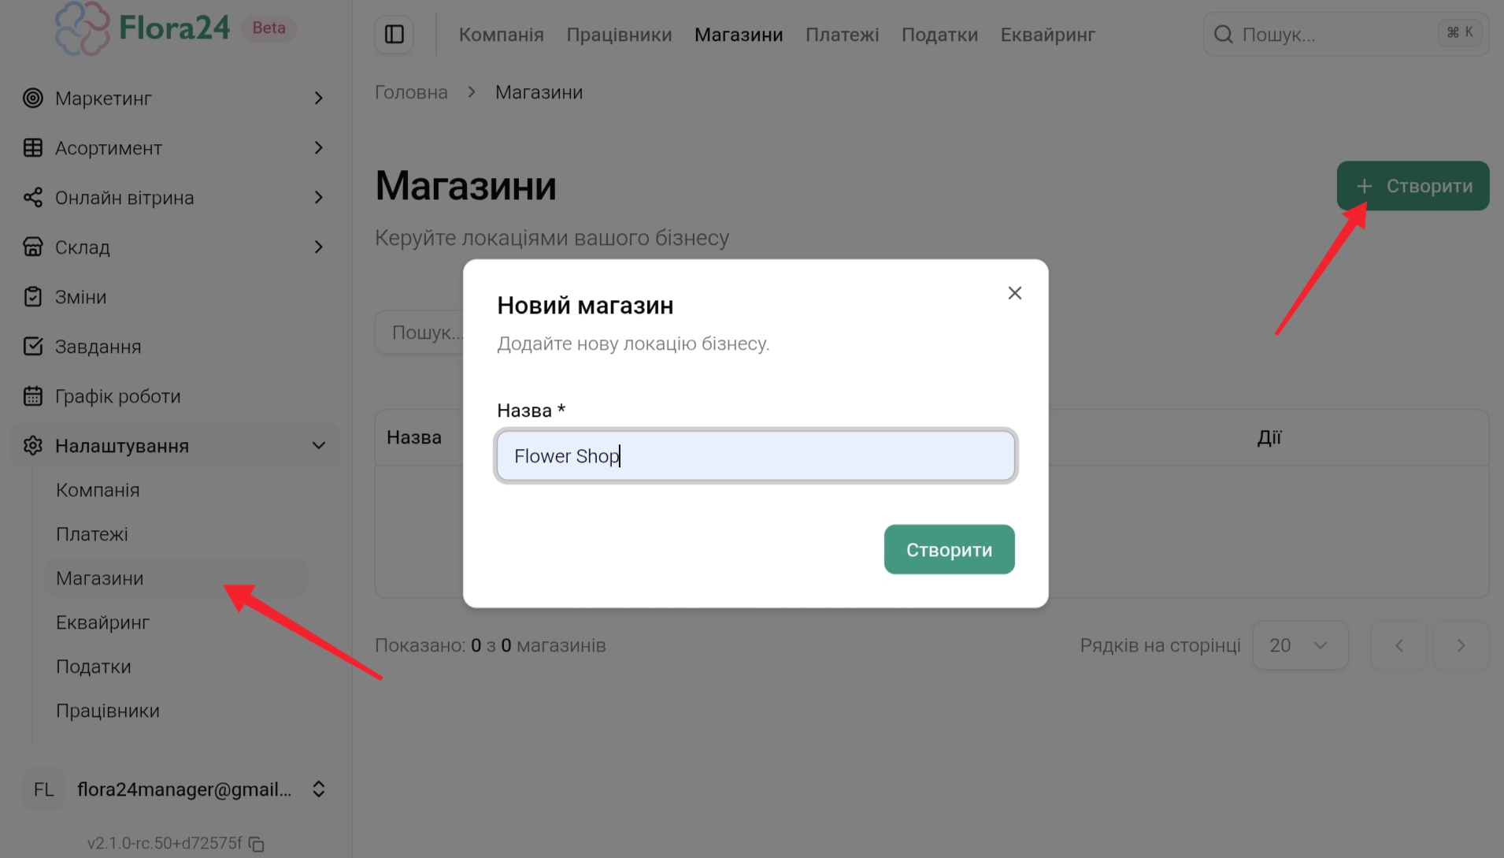The image size is (1504, 858).
Task: Expand the Онлайн вітрина section
Action: (318, 198)
